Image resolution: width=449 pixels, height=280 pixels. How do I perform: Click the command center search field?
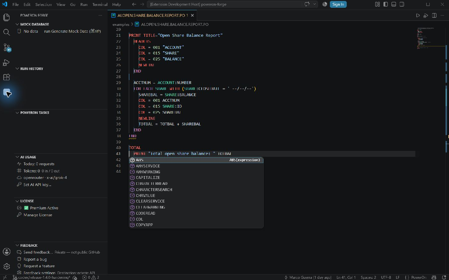224,4
